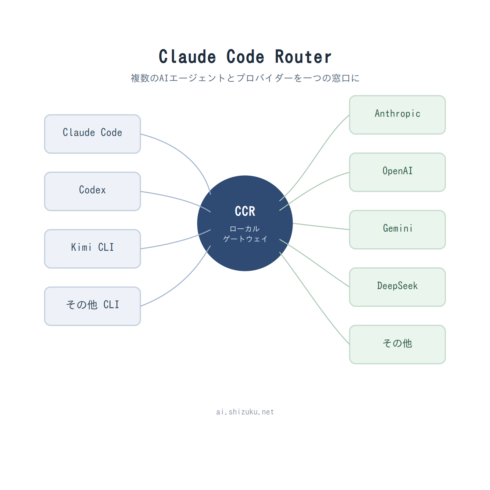
Task: Select the Codex node
Action: (x=93, y=191)
